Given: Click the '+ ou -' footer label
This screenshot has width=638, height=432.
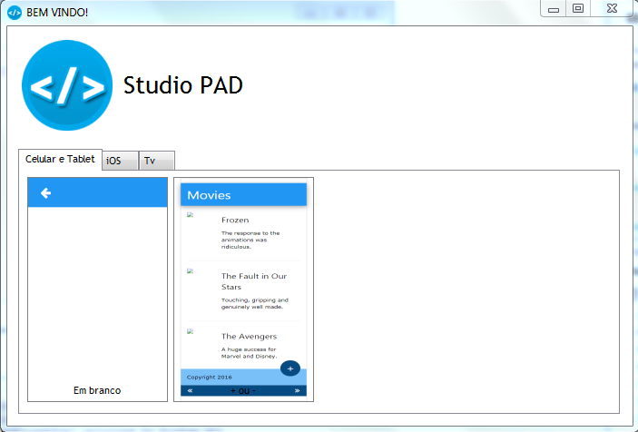Looking at the screenshot, I should coord(243,391).
